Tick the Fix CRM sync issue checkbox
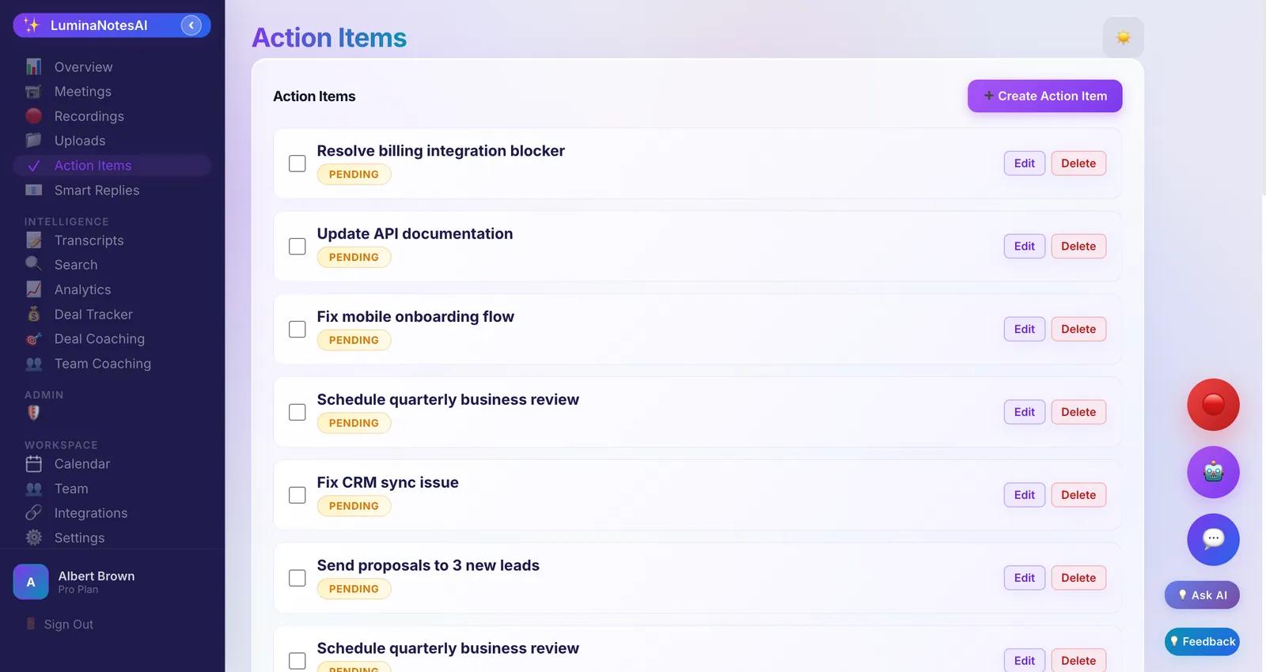This screenshot has height=672, width=1266. 298,495
